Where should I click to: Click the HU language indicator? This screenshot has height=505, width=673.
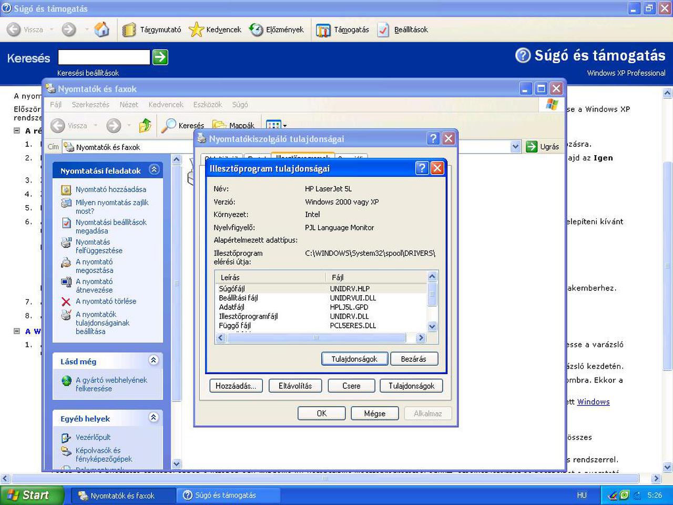pos(582,496)
